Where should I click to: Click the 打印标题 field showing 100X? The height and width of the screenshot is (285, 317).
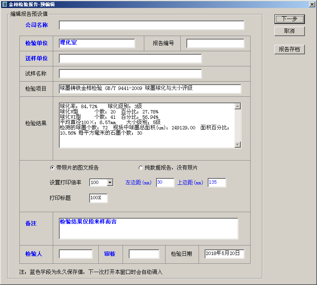click(98, 198)
